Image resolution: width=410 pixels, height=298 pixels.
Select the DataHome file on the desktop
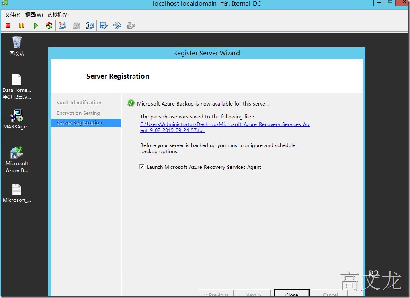(x=17, y=87)
